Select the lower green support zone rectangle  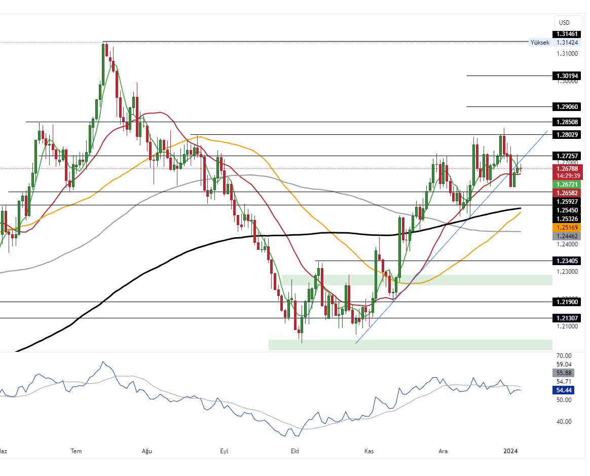[410, 345]
